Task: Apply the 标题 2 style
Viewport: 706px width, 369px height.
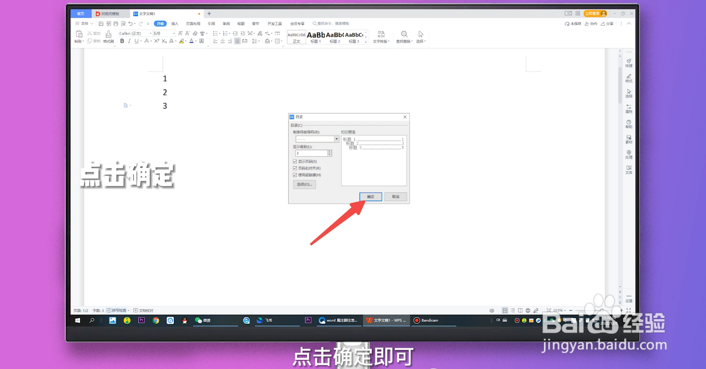Action: tap(335, 37)
